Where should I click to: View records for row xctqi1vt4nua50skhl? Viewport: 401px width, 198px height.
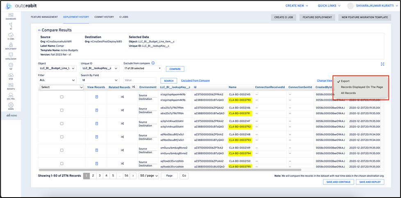pyautogui.click(x=97, y=123)
